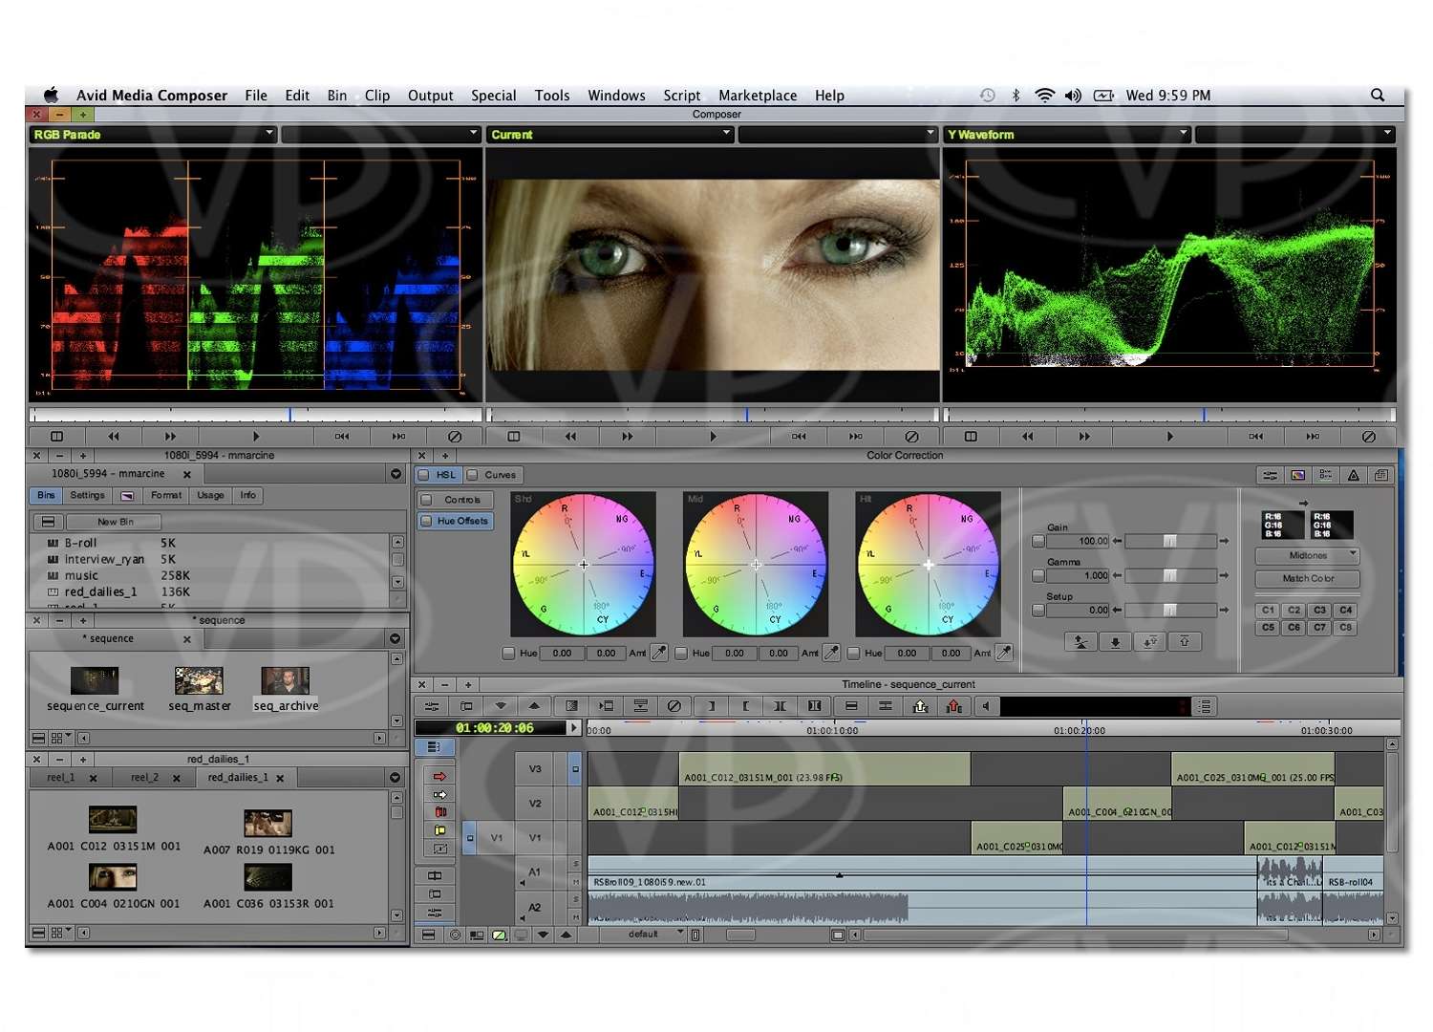
Task: Open the red_dailies_1 bin fast menu
Action: pos(396,778)
